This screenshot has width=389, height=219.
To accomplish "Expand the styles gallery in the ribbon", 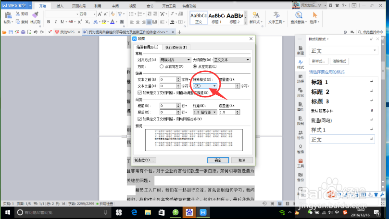I will coord(245,23).
